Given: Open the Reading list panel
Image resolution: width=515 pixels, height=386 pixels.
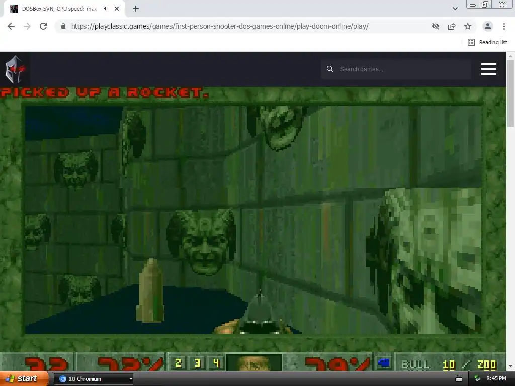Looking at the screenshot, I should pos(487,42).
